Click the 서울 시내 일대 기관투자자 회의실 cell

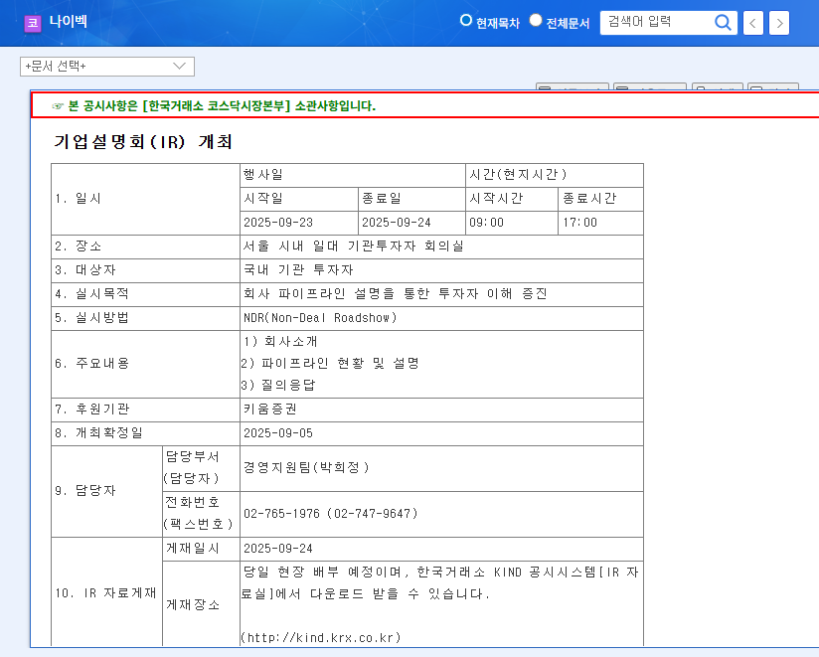[x=441, y=246]
